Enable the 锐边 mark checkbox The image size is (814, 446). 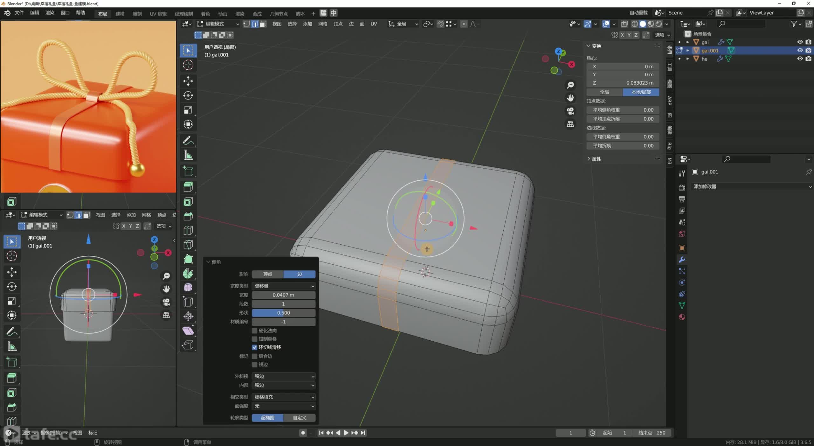click(254, 364)
